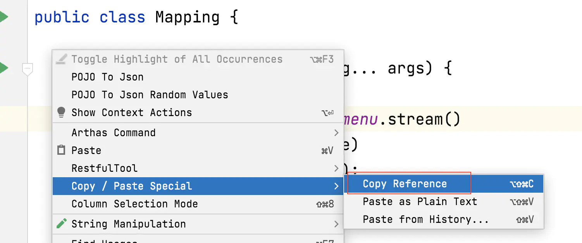Toggle Column Selection Mode

pos(134,204)
